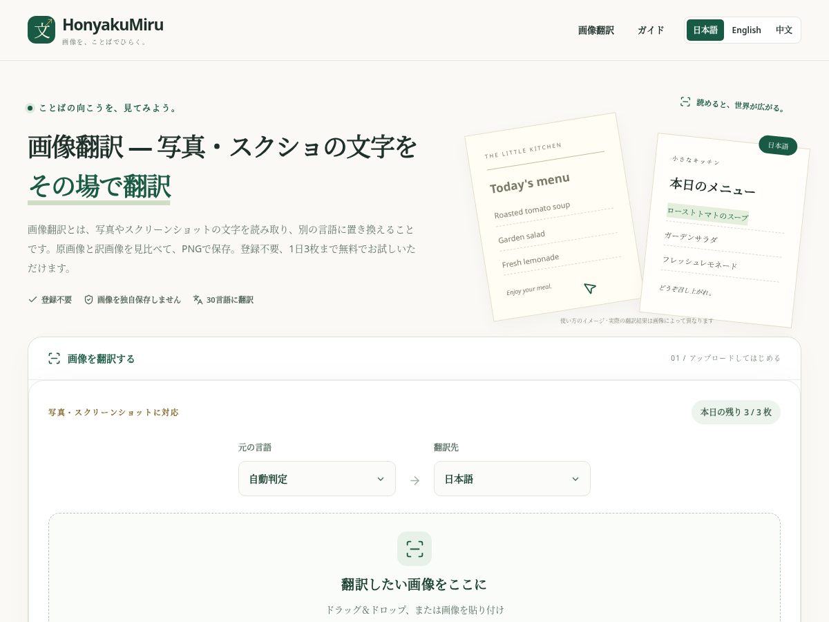Click the 画像を独自保存しません feature text
This screenshot has width=829, height=622.
pos(139,299)
